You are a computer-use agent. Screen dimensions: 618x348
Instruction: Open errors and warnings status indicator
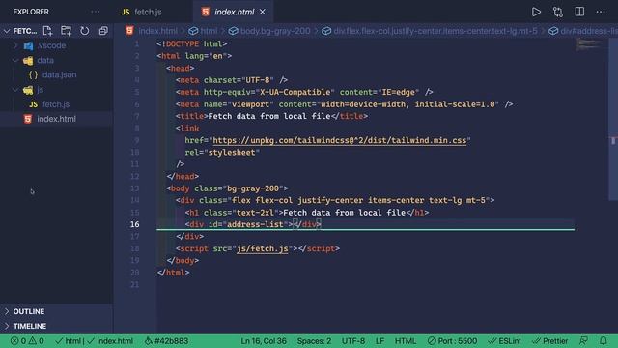[x=27, y=341]
